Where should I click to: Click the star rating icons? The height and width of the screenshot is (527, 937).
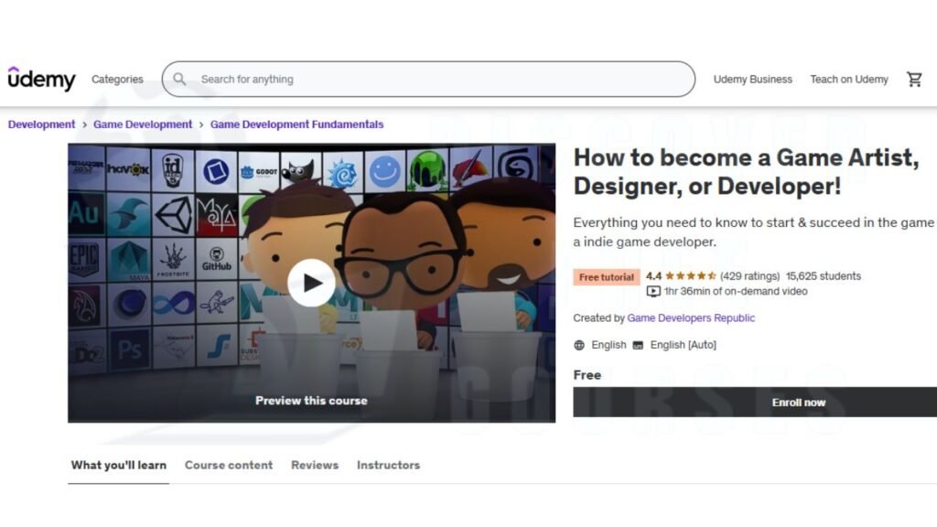[x=690, y=276]
